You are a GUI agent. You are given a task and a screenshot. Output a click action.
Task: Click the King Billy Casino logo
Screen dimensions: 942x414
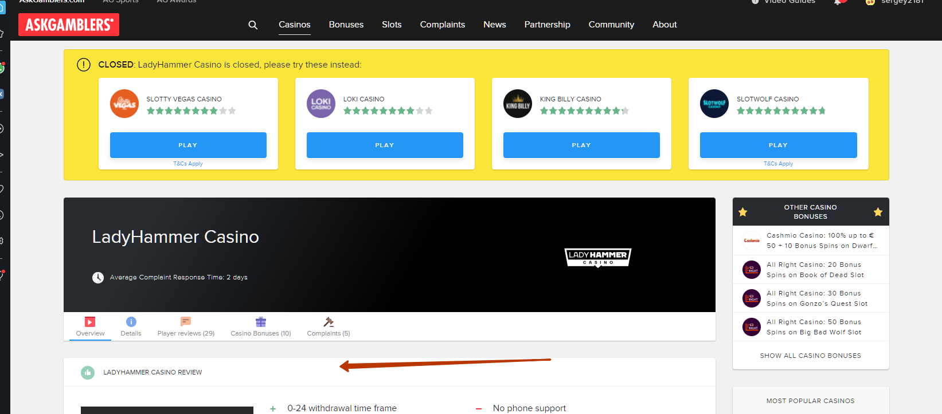[x=518, y=104]
